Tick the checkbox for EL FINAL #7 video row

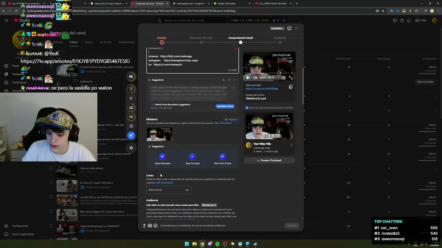(51, 183)
